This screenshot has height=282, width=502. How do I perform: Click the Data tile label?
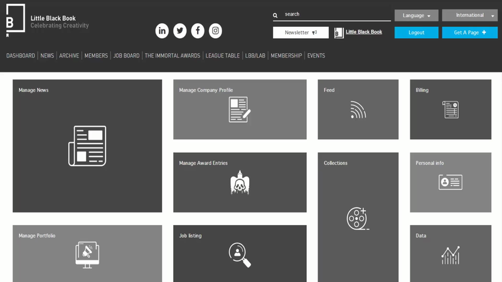click(420, 236)
